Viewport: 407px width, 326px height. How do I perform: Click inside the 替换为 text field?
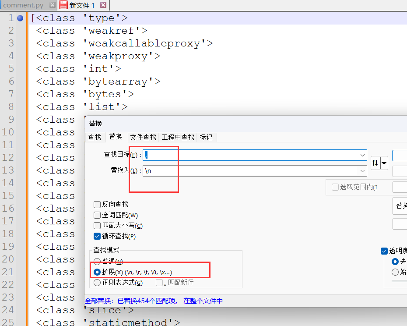[249, 171]
